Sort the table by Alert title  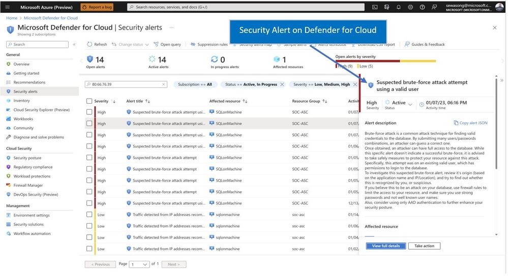point(138,101)
